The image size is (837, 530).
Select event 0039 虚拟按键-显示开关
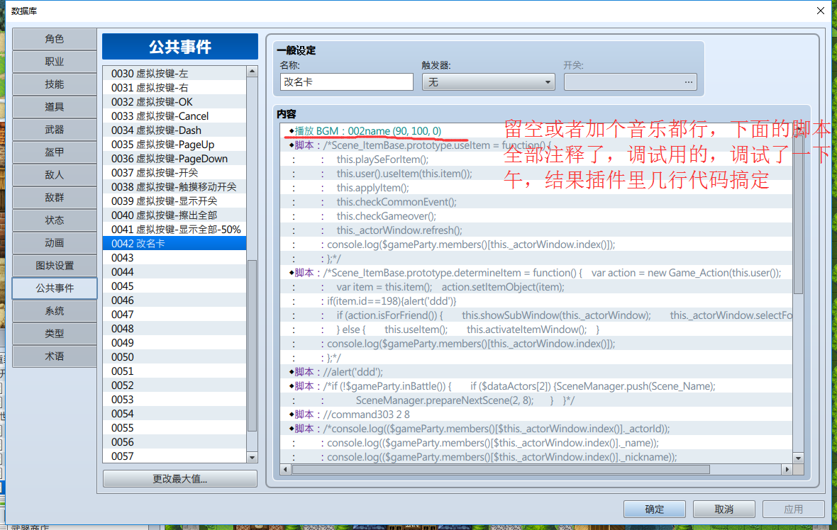click(174, 201)
